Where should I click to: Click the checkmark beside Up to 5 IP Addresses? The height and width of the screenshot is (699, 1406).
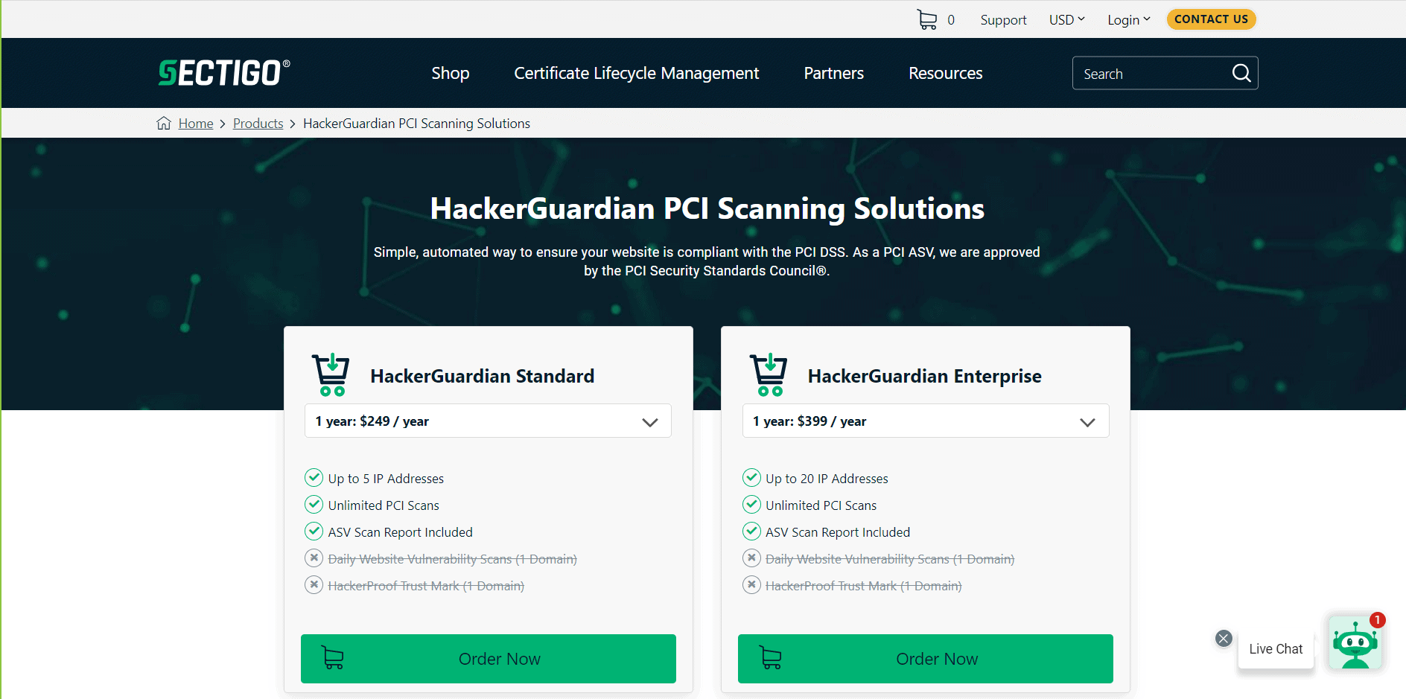point(314,477)
